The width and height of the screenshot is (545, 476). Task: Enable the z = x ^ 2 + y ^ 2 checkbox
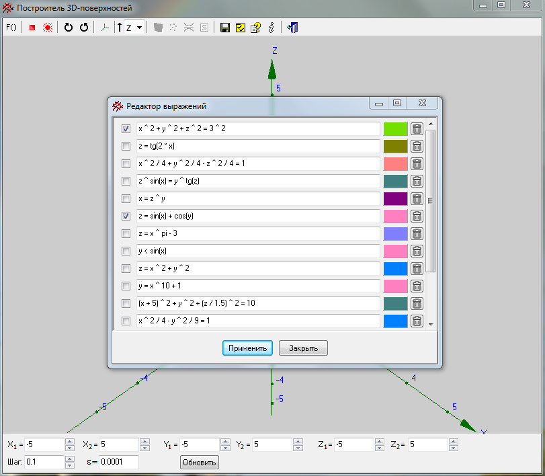click(x=126, y=268)
